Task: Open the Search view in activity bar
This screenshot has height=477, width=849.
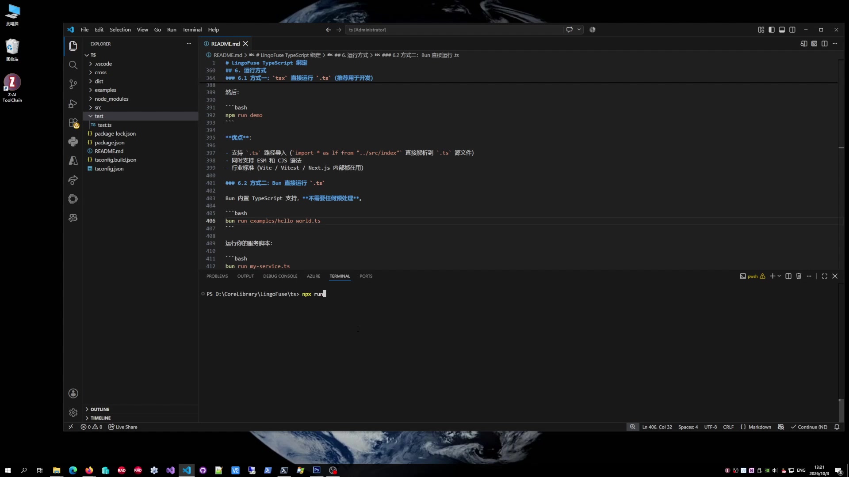Action: [73, 65]
